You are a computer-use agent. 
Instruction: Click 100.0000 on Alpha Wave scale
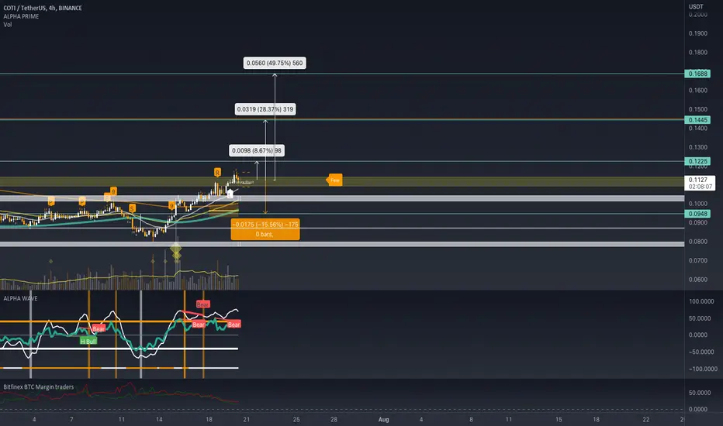point(701,301)
